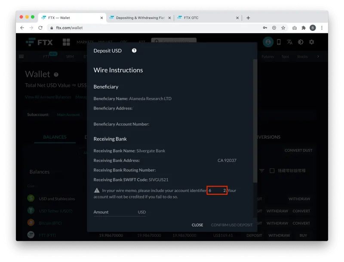Open the settings gear icon in FTX header

[x=311, y=42]
